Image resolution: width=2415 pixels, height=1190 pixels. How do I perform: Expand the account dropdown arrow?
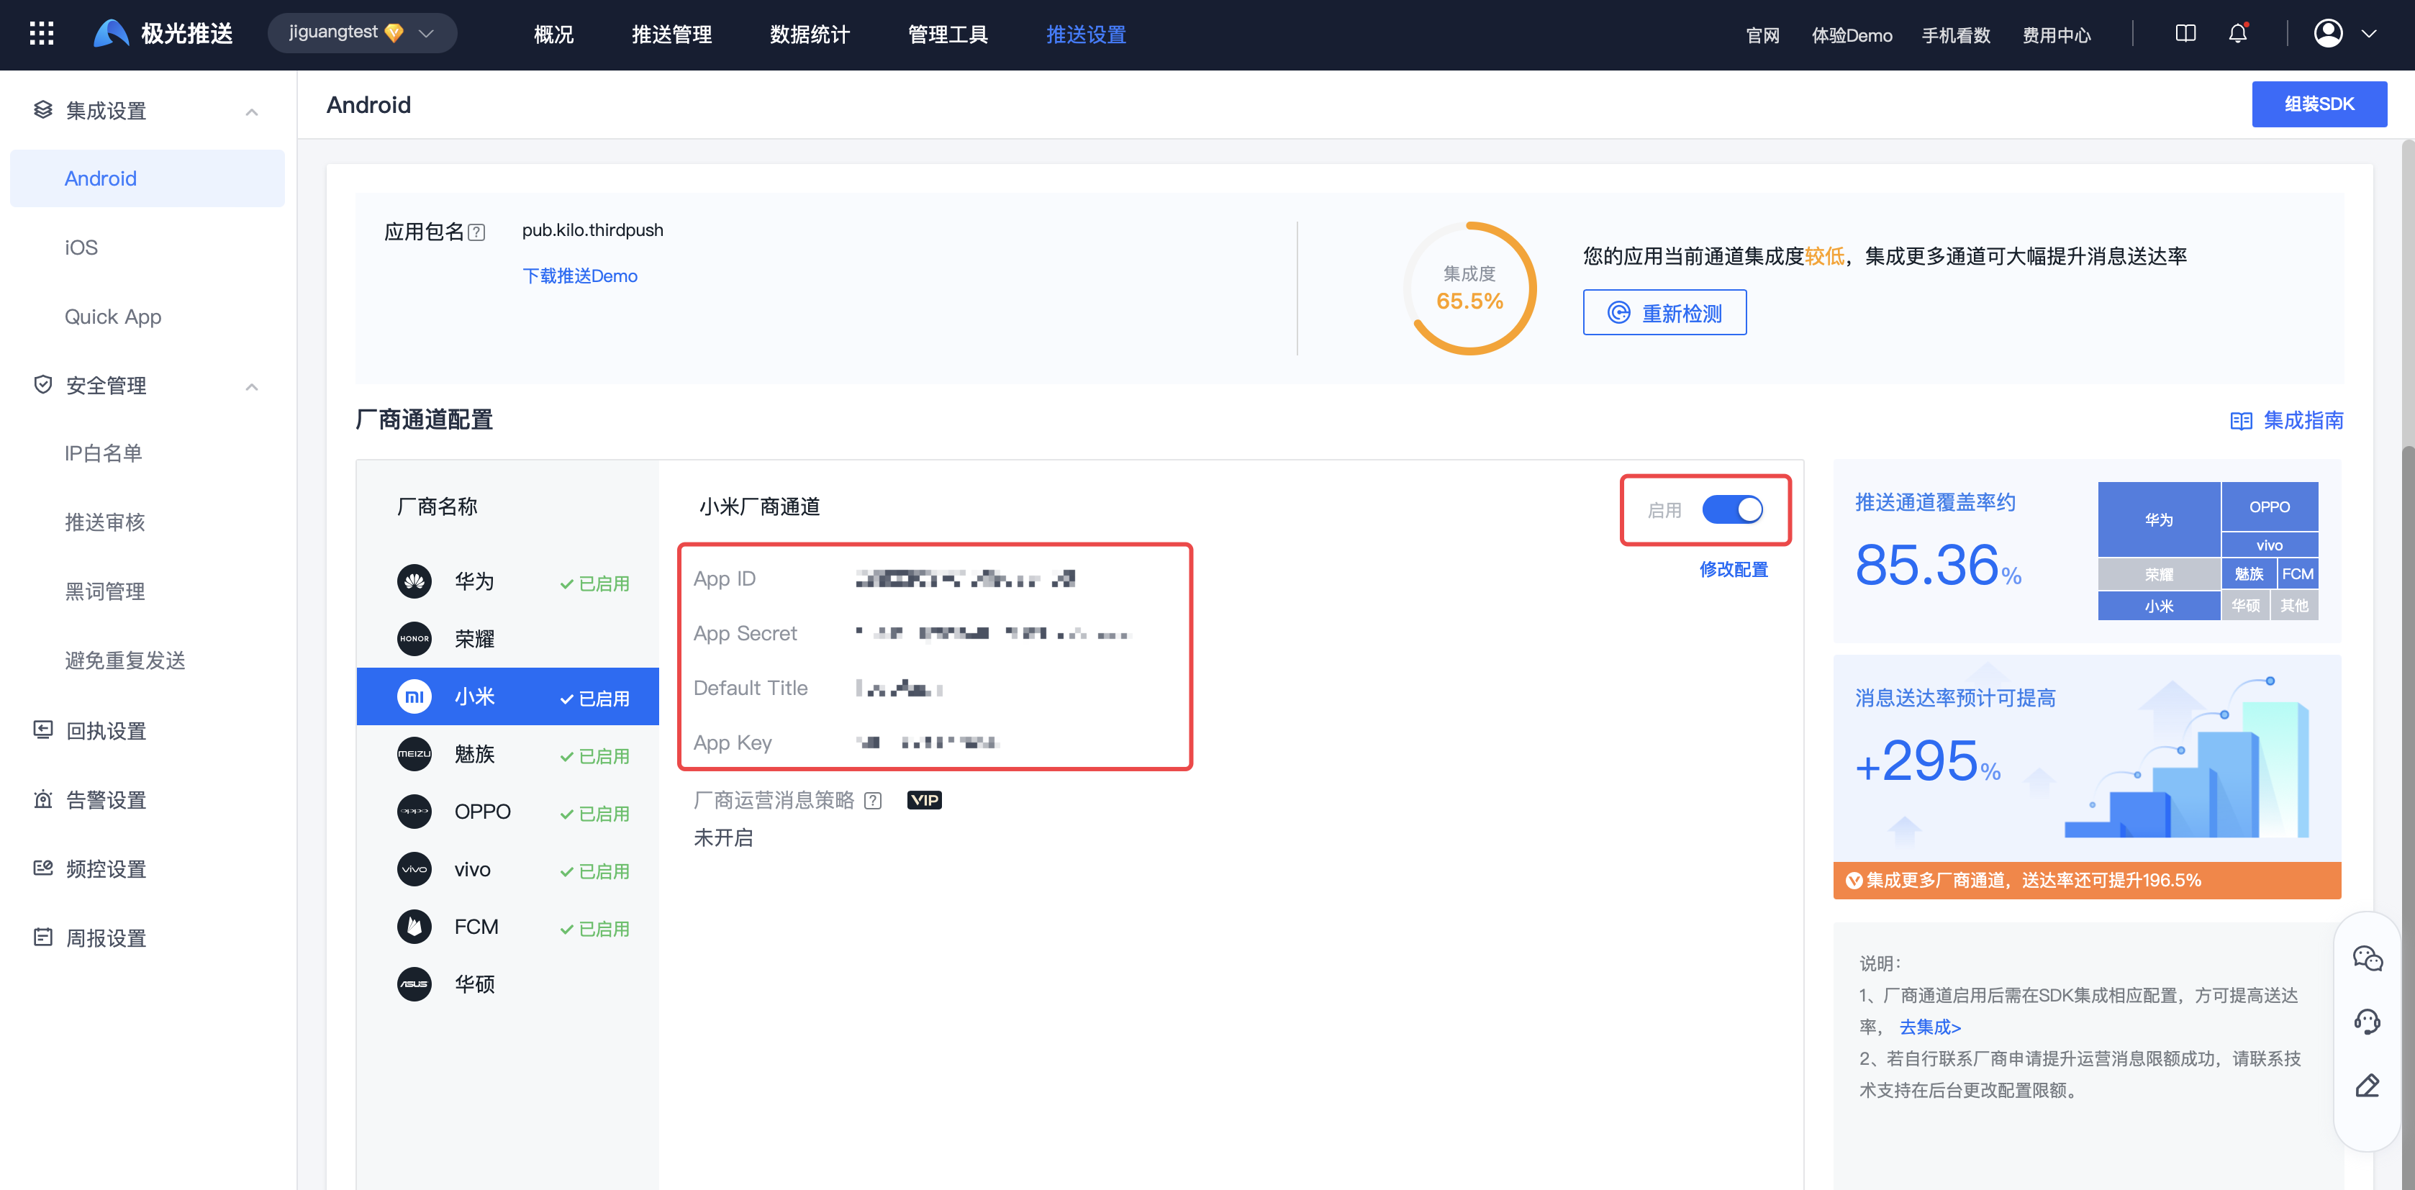(x=2369, y=34)
